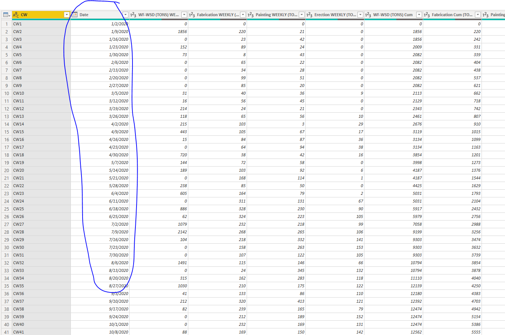Click the date cell 9/17/2020
The width and height of the screenshot is (505, 335).
tap(100, 309)
